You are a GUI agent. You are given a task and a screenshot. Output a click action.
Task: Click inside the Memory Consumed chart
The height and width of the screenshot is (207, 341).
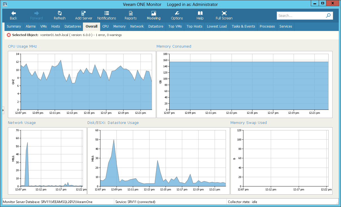pos(248,82)
